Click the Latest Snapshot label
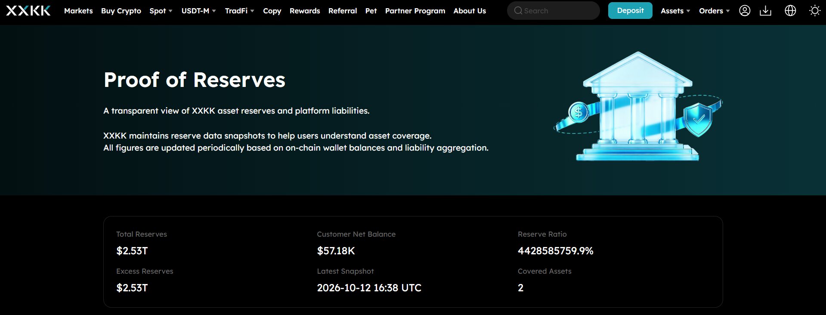 [x=345, y=271]
